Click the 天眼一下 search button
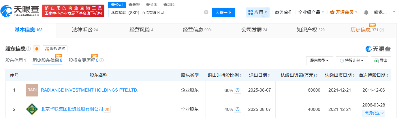 (223, 12)
